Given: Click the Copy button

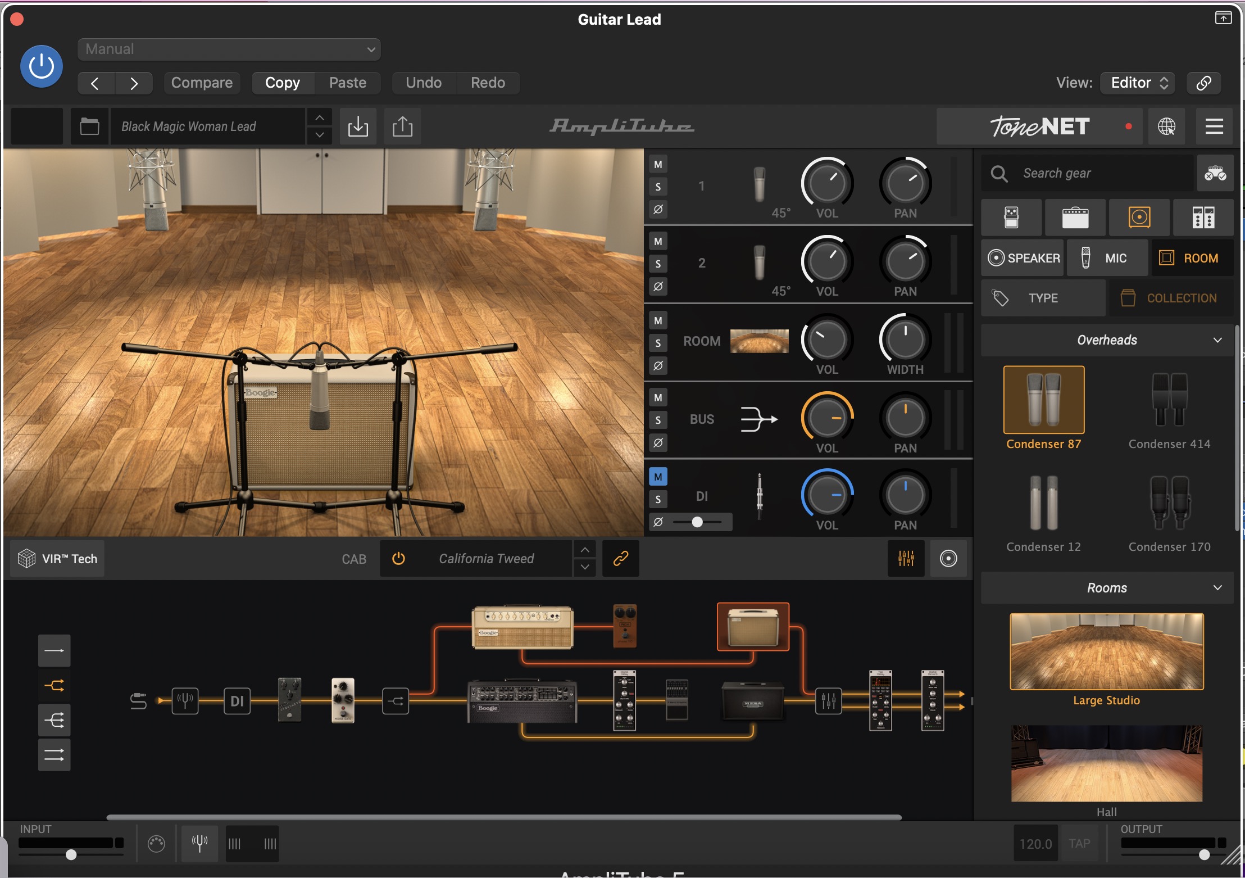Looking at the screenshot, I should tap(283, 83).
